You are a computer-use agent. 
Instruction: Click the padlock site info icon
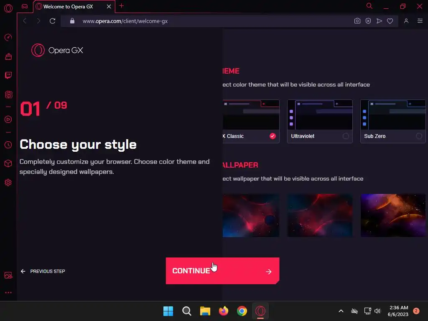pos(72,21)
